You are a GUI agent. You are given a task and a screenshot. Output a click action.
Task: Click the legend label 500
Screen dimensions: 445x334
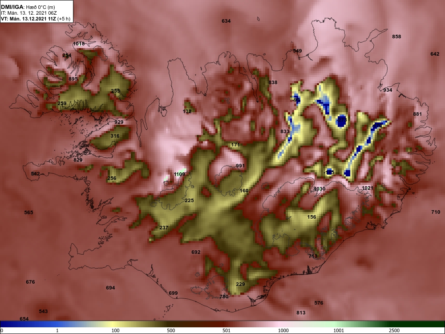tap(171, 330)
